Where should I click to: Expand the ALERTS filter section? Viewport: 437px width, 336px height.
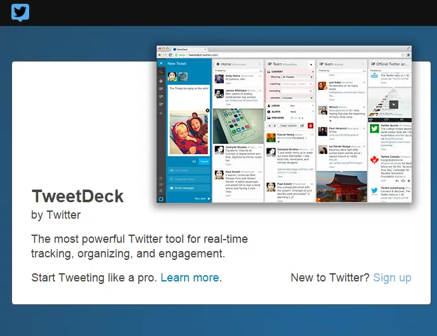click(x=290, y=112)
